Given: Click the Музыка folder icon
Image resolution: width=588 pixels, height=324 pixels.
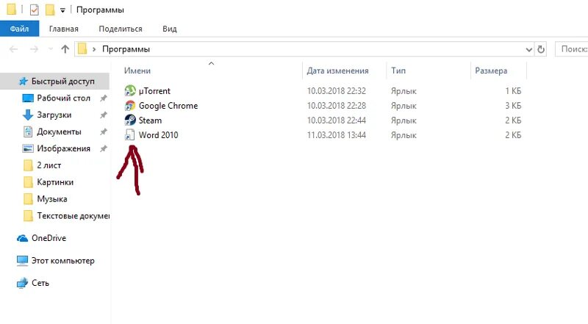Looking at the screenshot, I should [28, 199].
